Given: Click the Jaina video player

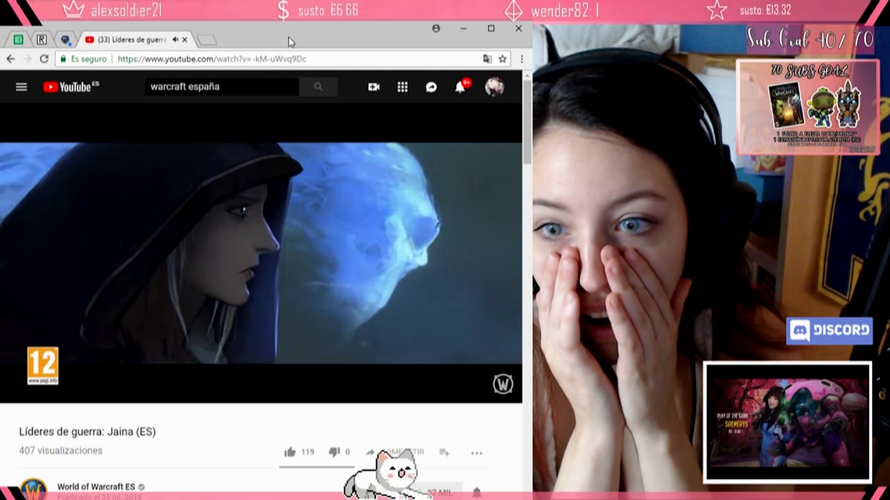Looking at the screenshot, I should [x=261, y=253].
